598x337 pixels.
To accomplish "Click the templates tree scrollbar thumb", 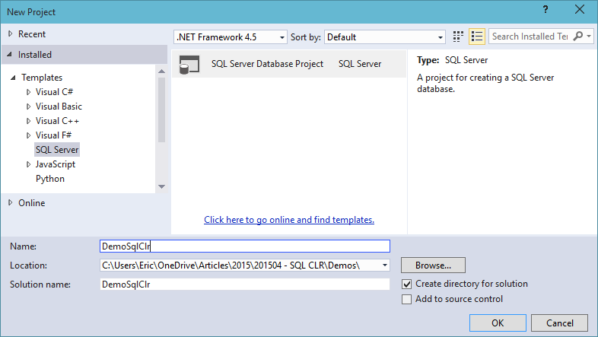I will coord(162,110).
